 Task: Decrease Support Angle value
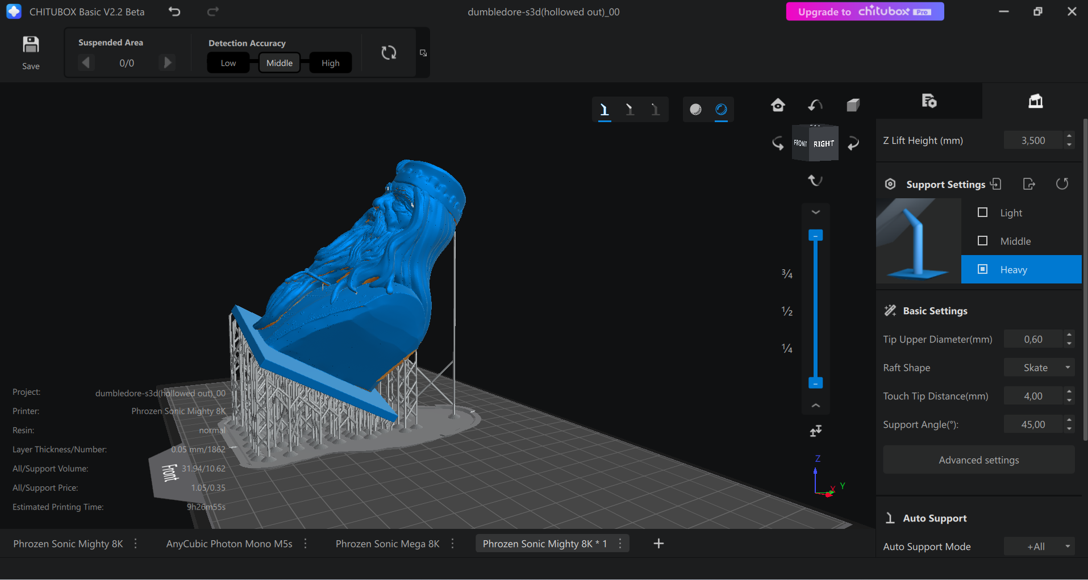point(1069,429)
